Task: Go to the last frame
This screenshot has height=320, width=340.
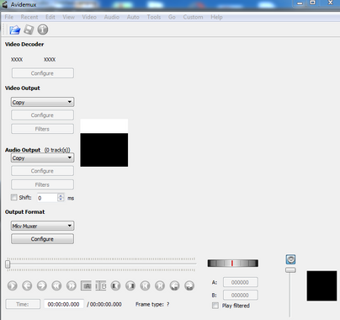Action: point(160,285)
